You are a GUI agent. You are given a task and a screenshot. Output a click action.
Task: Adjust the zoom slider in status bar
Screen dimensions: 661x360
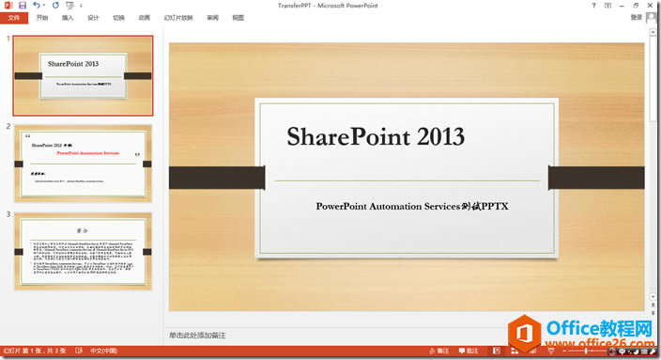click(586, 351)
